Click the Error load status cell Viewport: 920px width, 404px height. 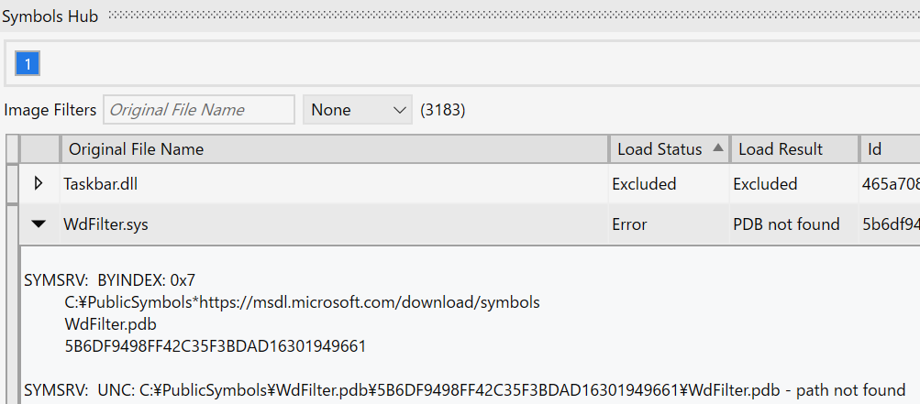tap(629, 224)
